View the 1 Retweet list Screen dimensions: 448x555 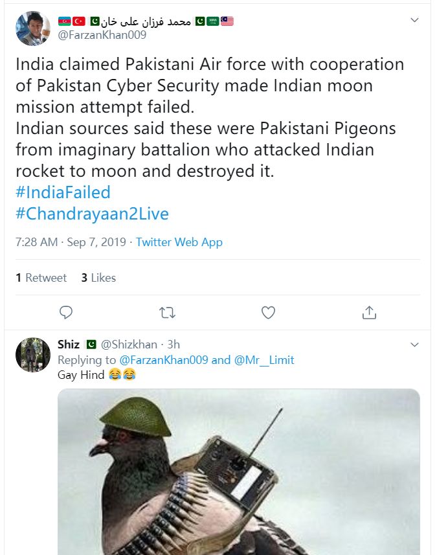41,278
